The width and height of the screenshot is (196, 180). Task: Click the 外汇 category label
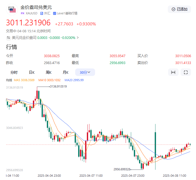tap(47, 13)
